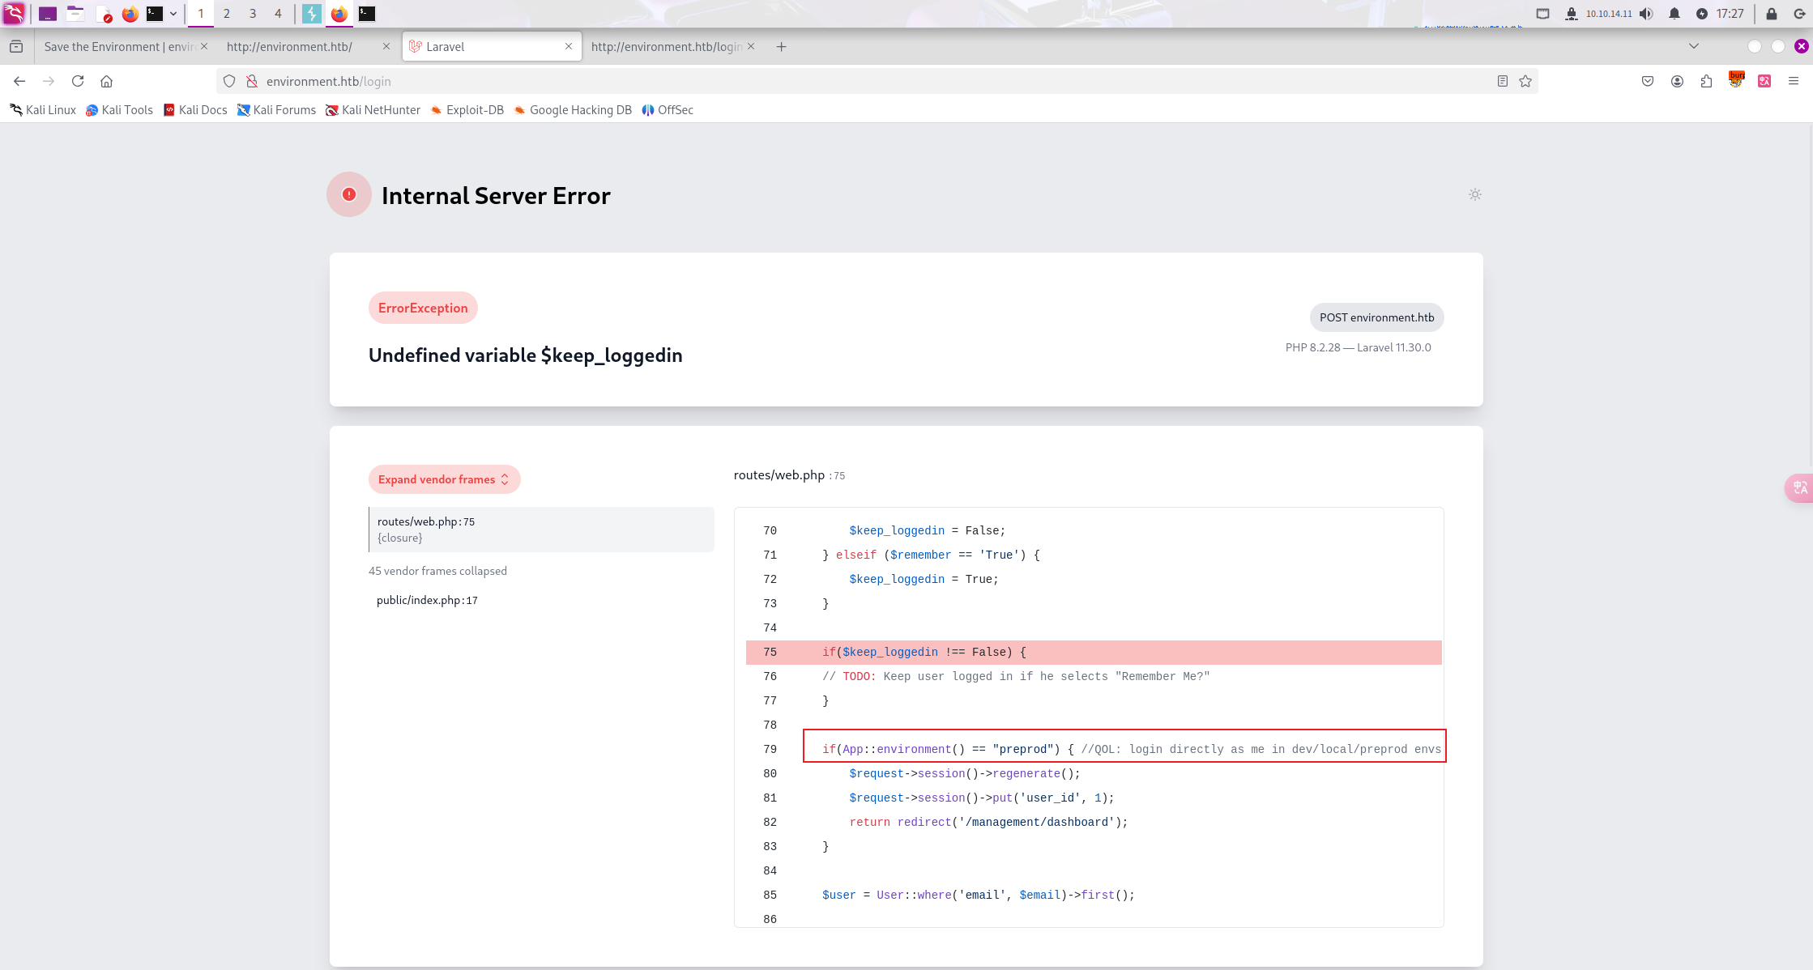Image resolution: width=1813 pixels, height=970 pixels.
Task: Save page to Pocket
Action: pos(1648,81)
